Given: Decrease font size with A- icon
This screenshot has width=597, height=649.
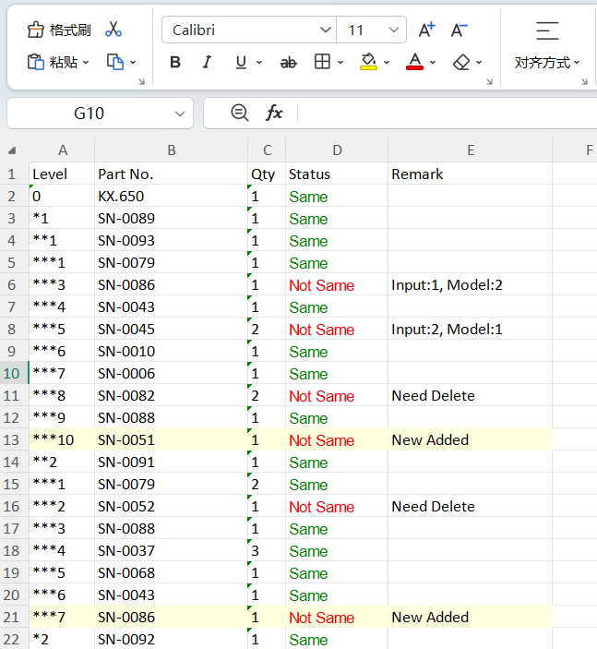Looking at the screenshot, I should tap(460, 30).
